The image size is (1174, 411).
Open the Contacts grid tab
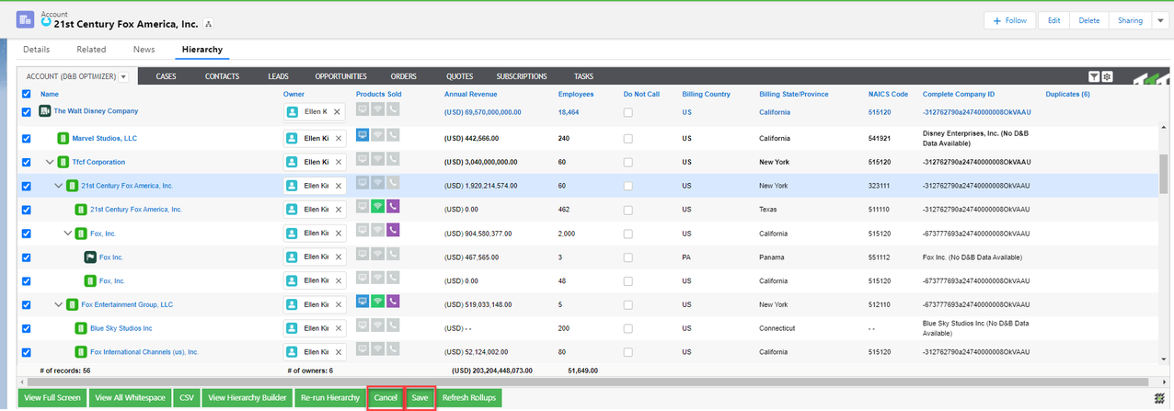pos(223,76)
